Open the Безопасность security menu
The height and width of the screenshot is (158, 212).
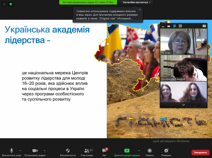click(68, 152)
